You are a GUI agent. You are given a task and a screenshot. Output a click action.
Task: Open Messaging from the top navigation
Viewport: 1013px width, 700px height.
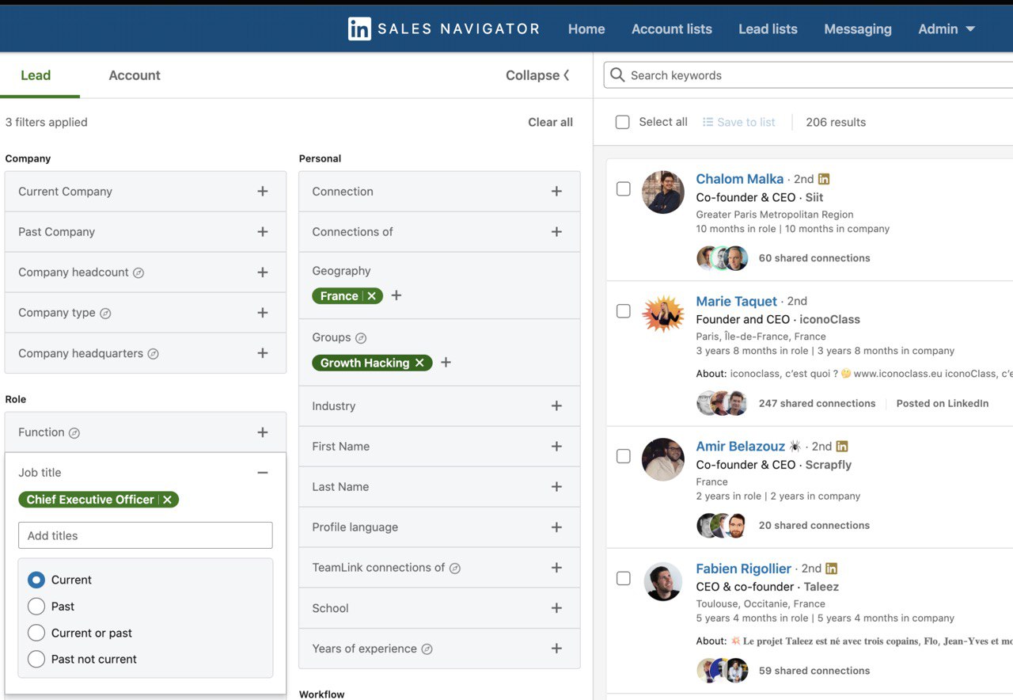(858, 29)
